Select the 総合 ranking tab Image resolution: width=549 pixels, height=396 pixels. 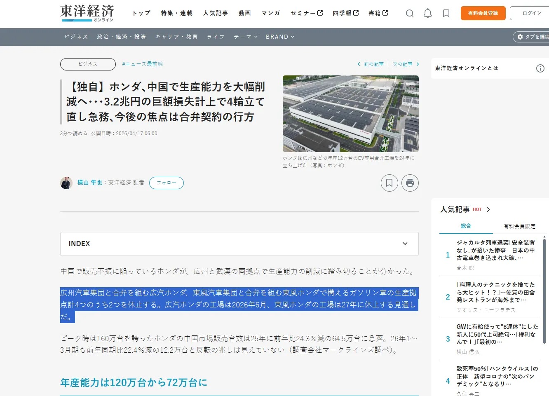click(466, 226)
